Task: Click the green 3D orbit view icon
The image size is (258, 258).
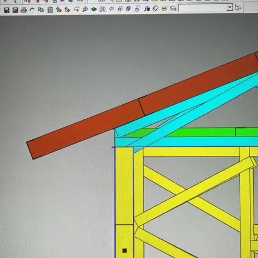Action: (94, 9)
